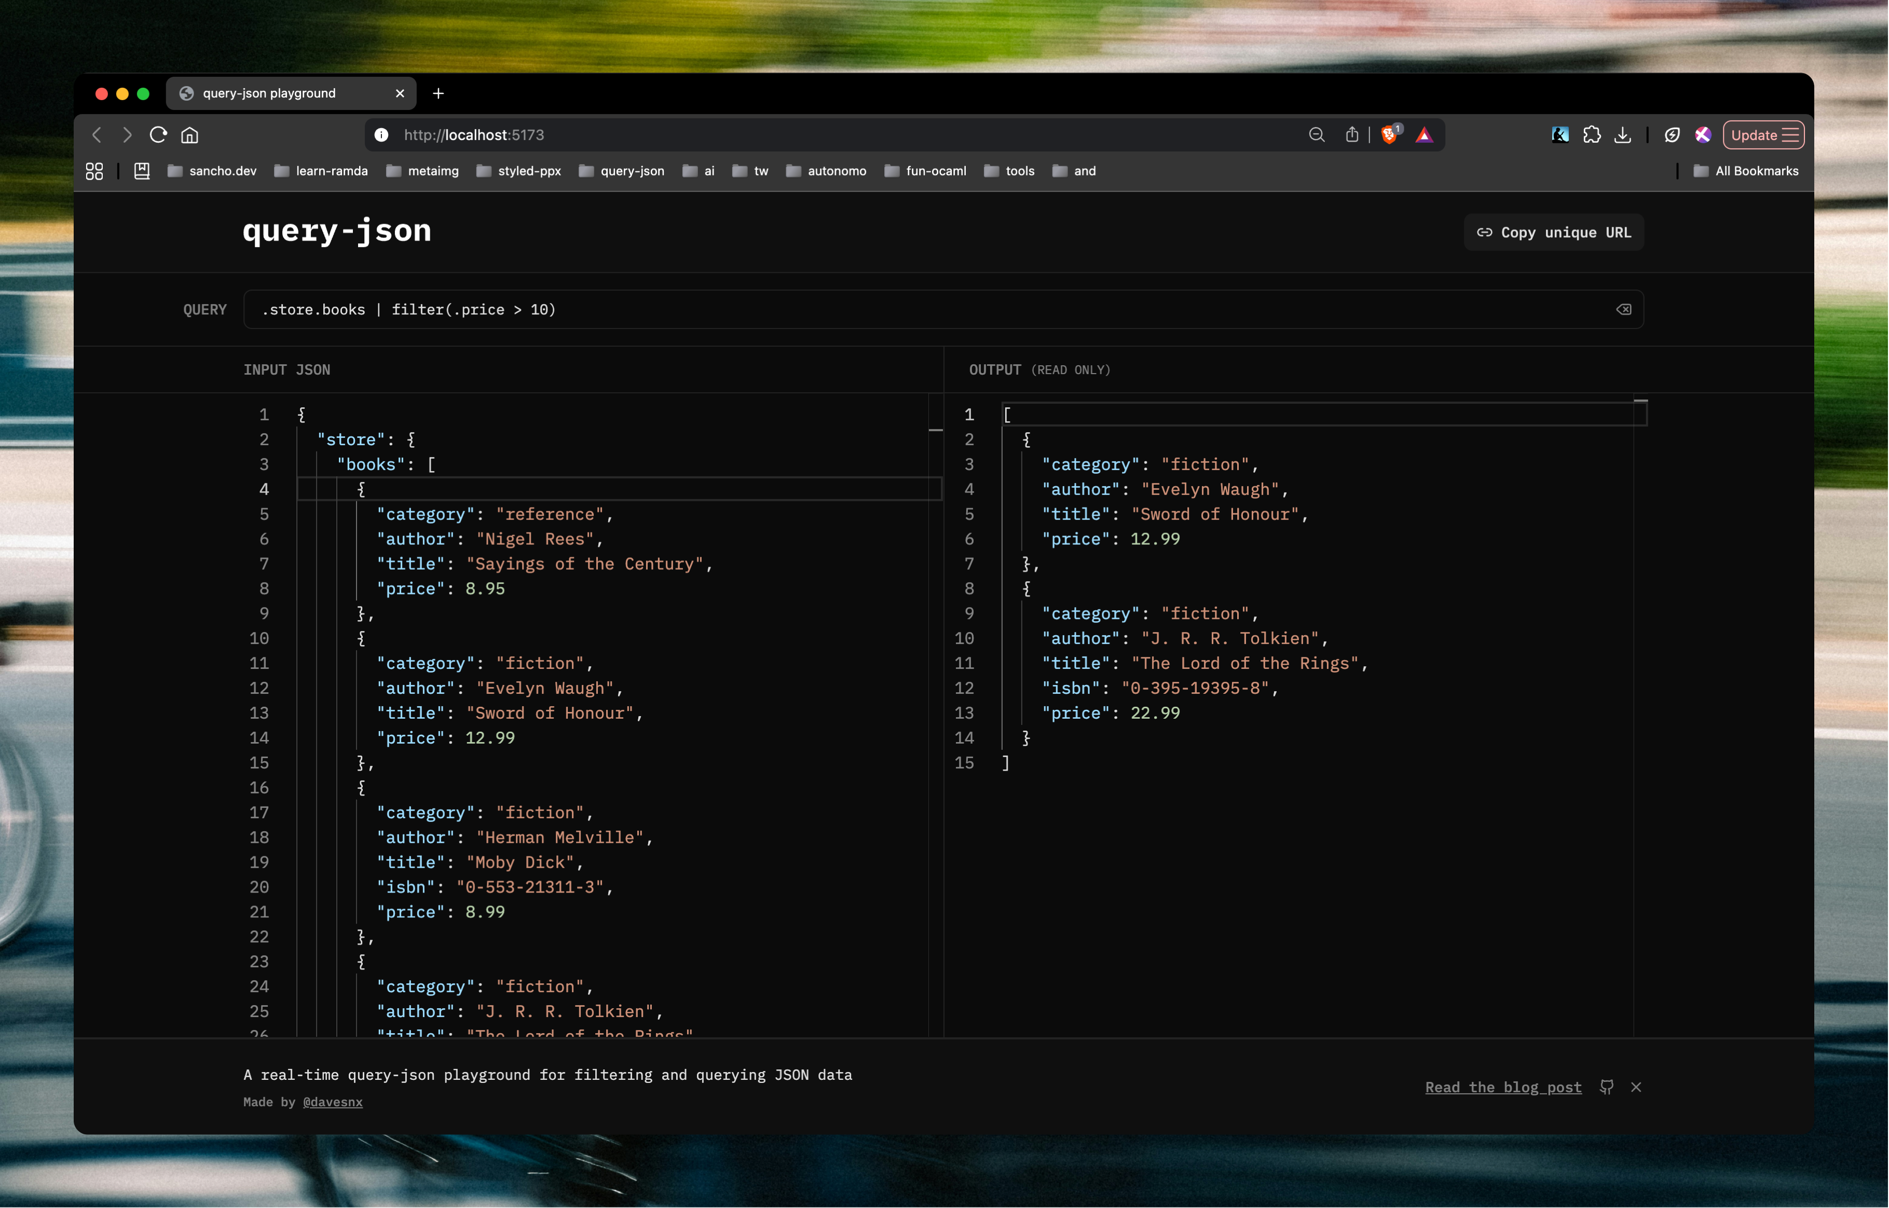Open the downloads icon in toolbar

[1623, 135]
